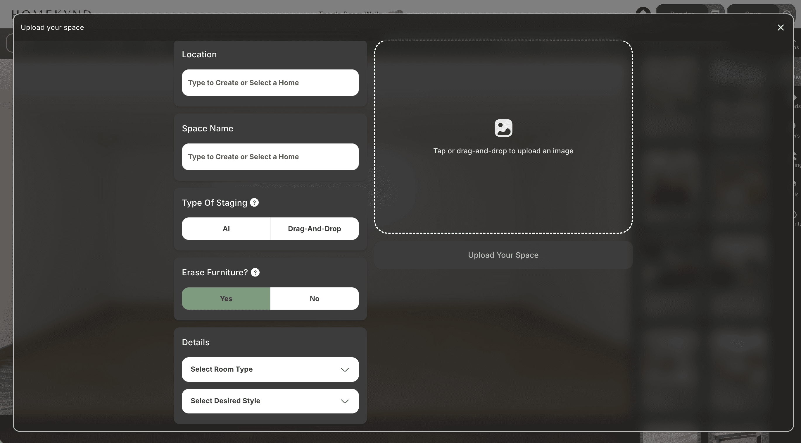801x443 pixels.
Task: Click the Render button in the header
Action: pos(682,10)
